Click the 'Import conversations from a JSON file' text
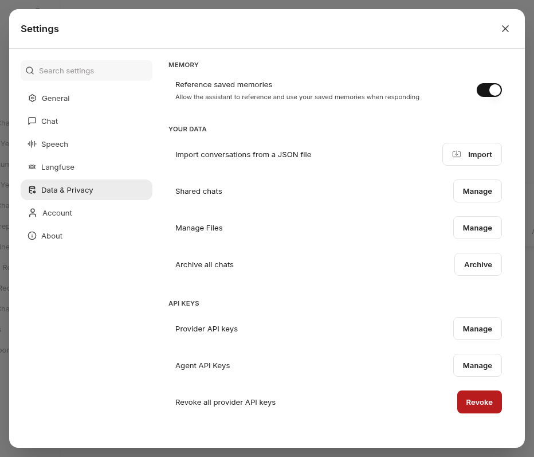The image size is (534, 457). point(243,154)
